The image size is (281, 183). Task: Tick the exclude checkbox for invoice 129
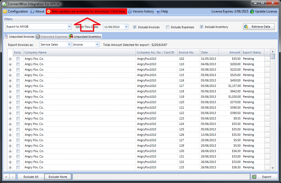click(x=18, y=146)
